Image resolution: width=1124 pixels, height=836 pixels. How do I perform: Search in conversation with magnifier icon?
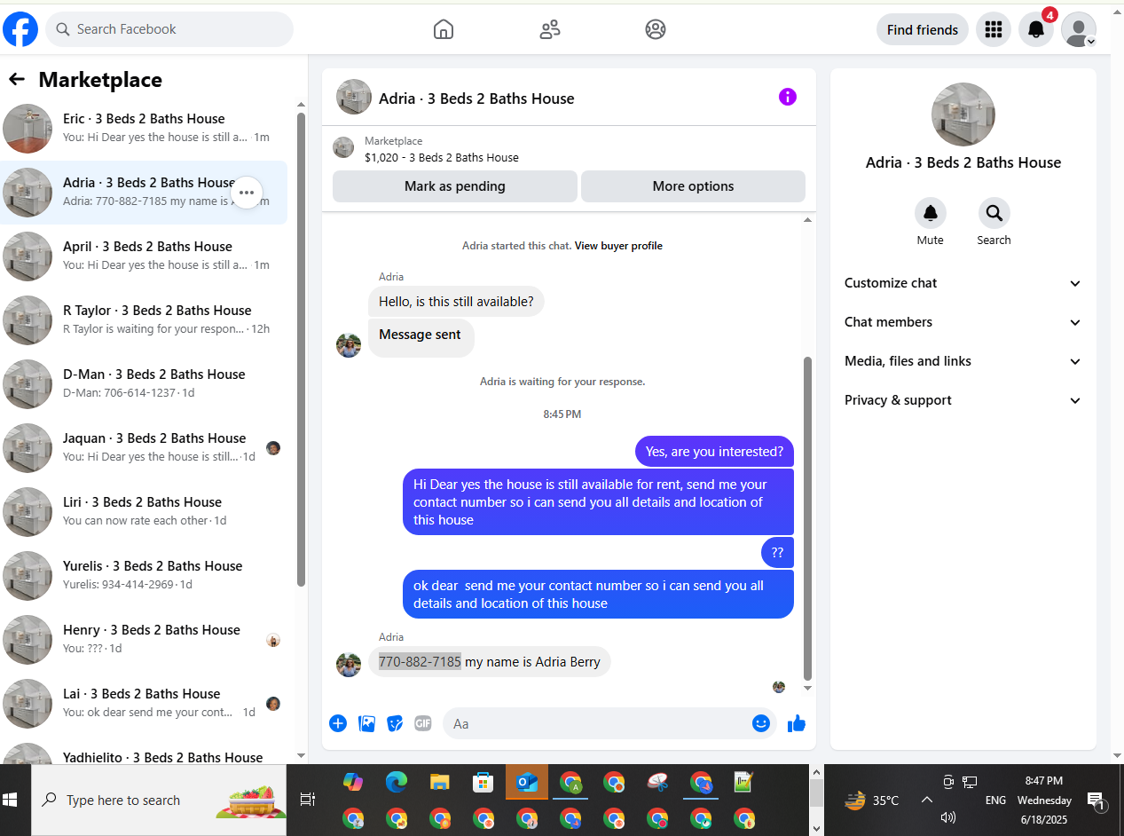click(x=994, y=213)
